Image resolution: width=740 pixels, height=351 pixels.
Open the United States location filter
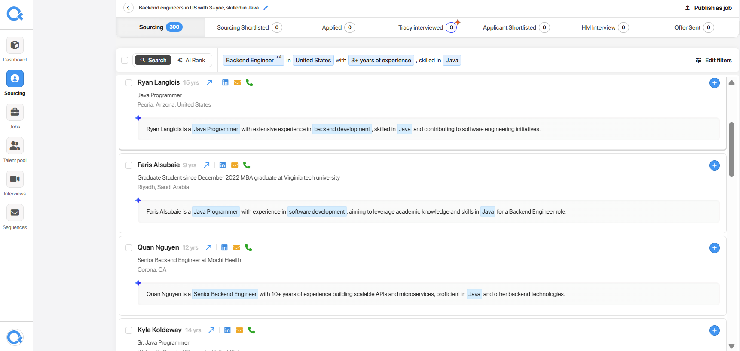[313, 60]
